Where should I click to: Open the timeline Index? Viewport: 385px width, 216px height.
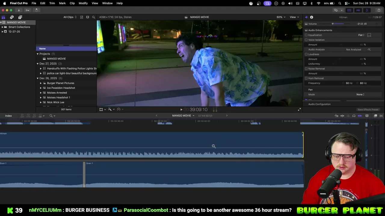pyautogui.click(x=8, y=116)
